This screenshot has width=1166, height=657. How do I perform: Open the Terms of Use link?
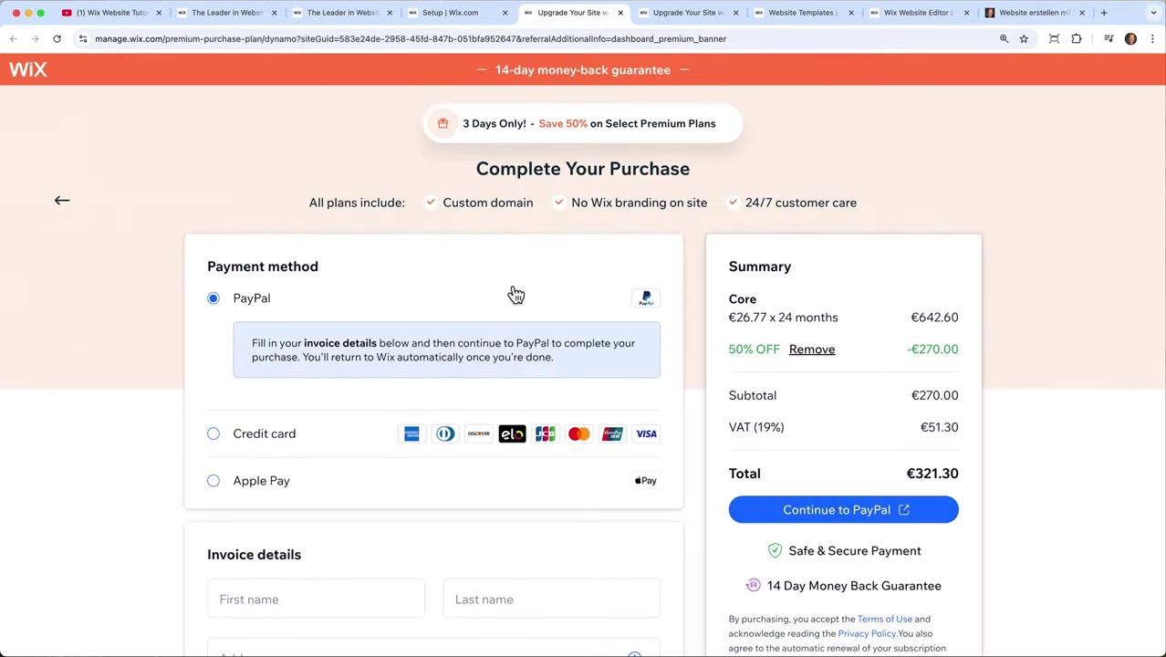pos(884,620)
